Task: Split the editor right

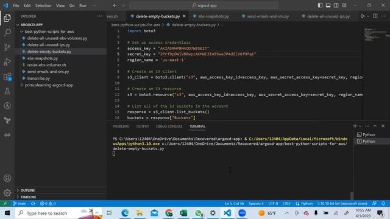Action: (x=375, y=16)
